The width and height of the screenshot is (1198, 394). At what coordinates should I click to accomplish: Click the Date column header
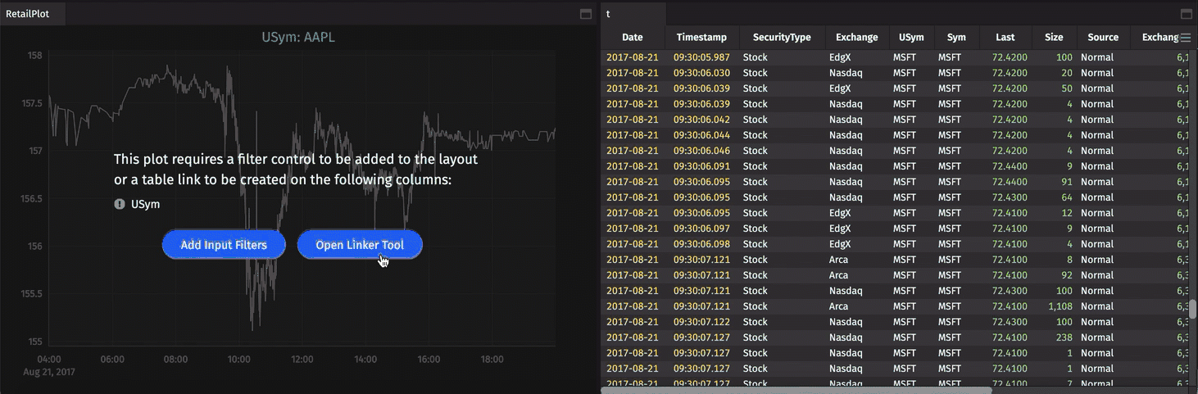(x=632, y=38)
